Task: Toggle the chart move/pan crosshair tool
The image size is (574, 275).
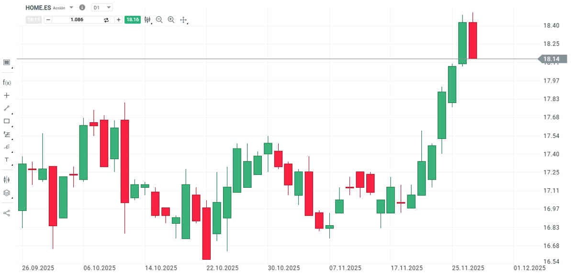Action: click(x=183, y=20)
